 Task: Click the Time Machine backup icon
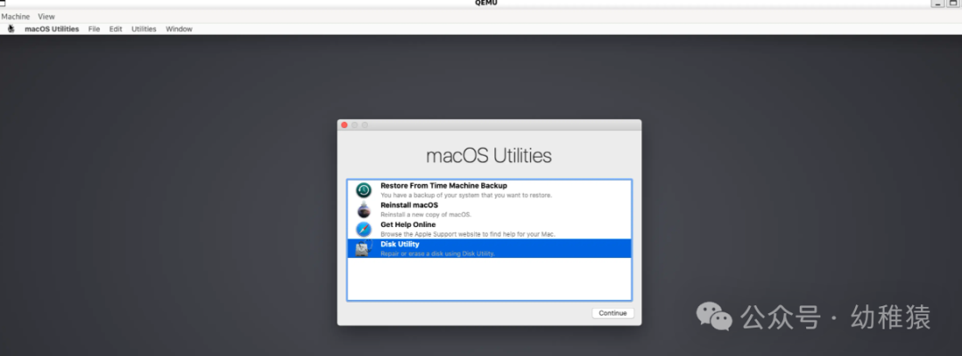click(x=363, y=190)
